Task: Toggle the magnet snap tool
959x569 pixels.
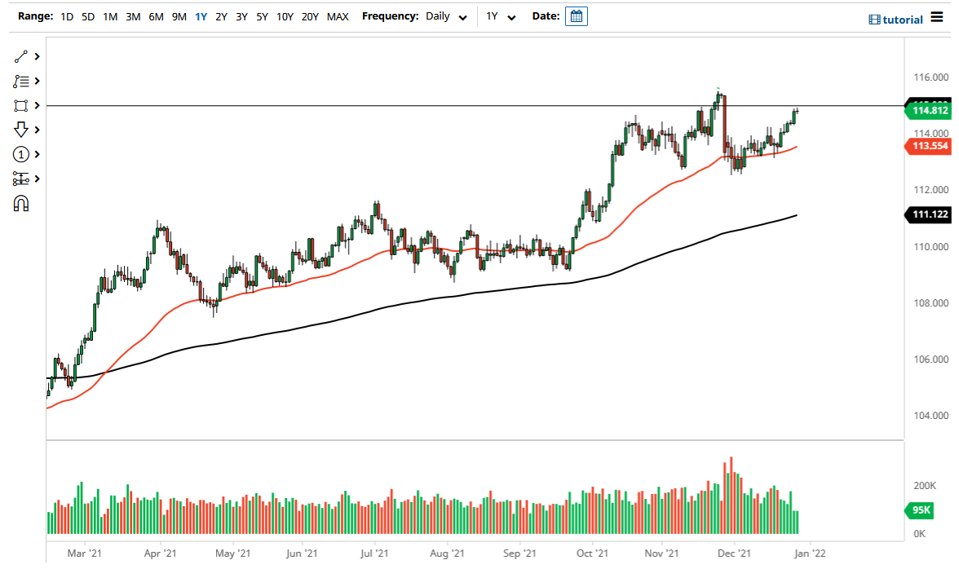Action: point(22,202)
